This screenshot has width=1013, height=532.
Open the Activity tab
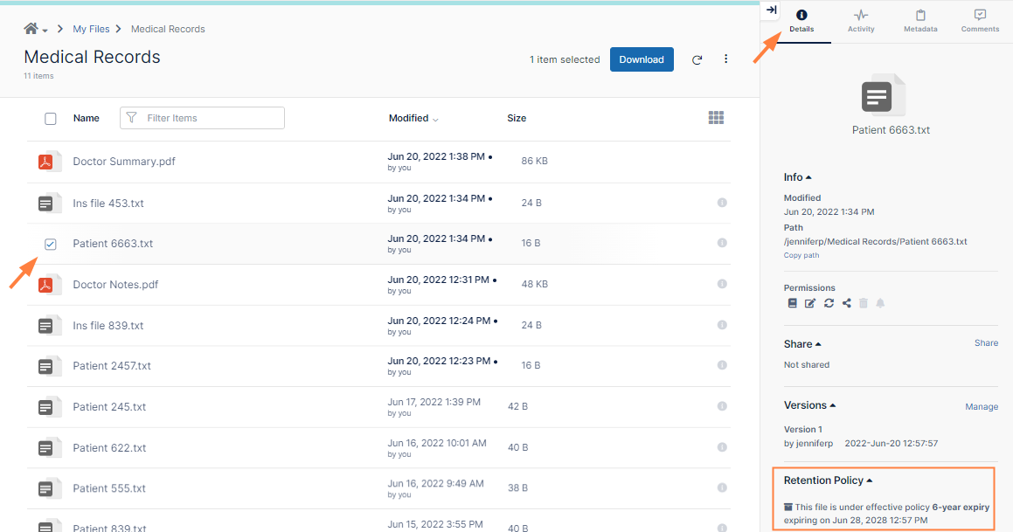click(x=861, y=21)
